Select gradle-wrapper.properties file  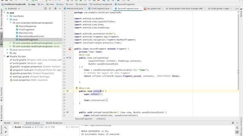(x=36, y=66)
